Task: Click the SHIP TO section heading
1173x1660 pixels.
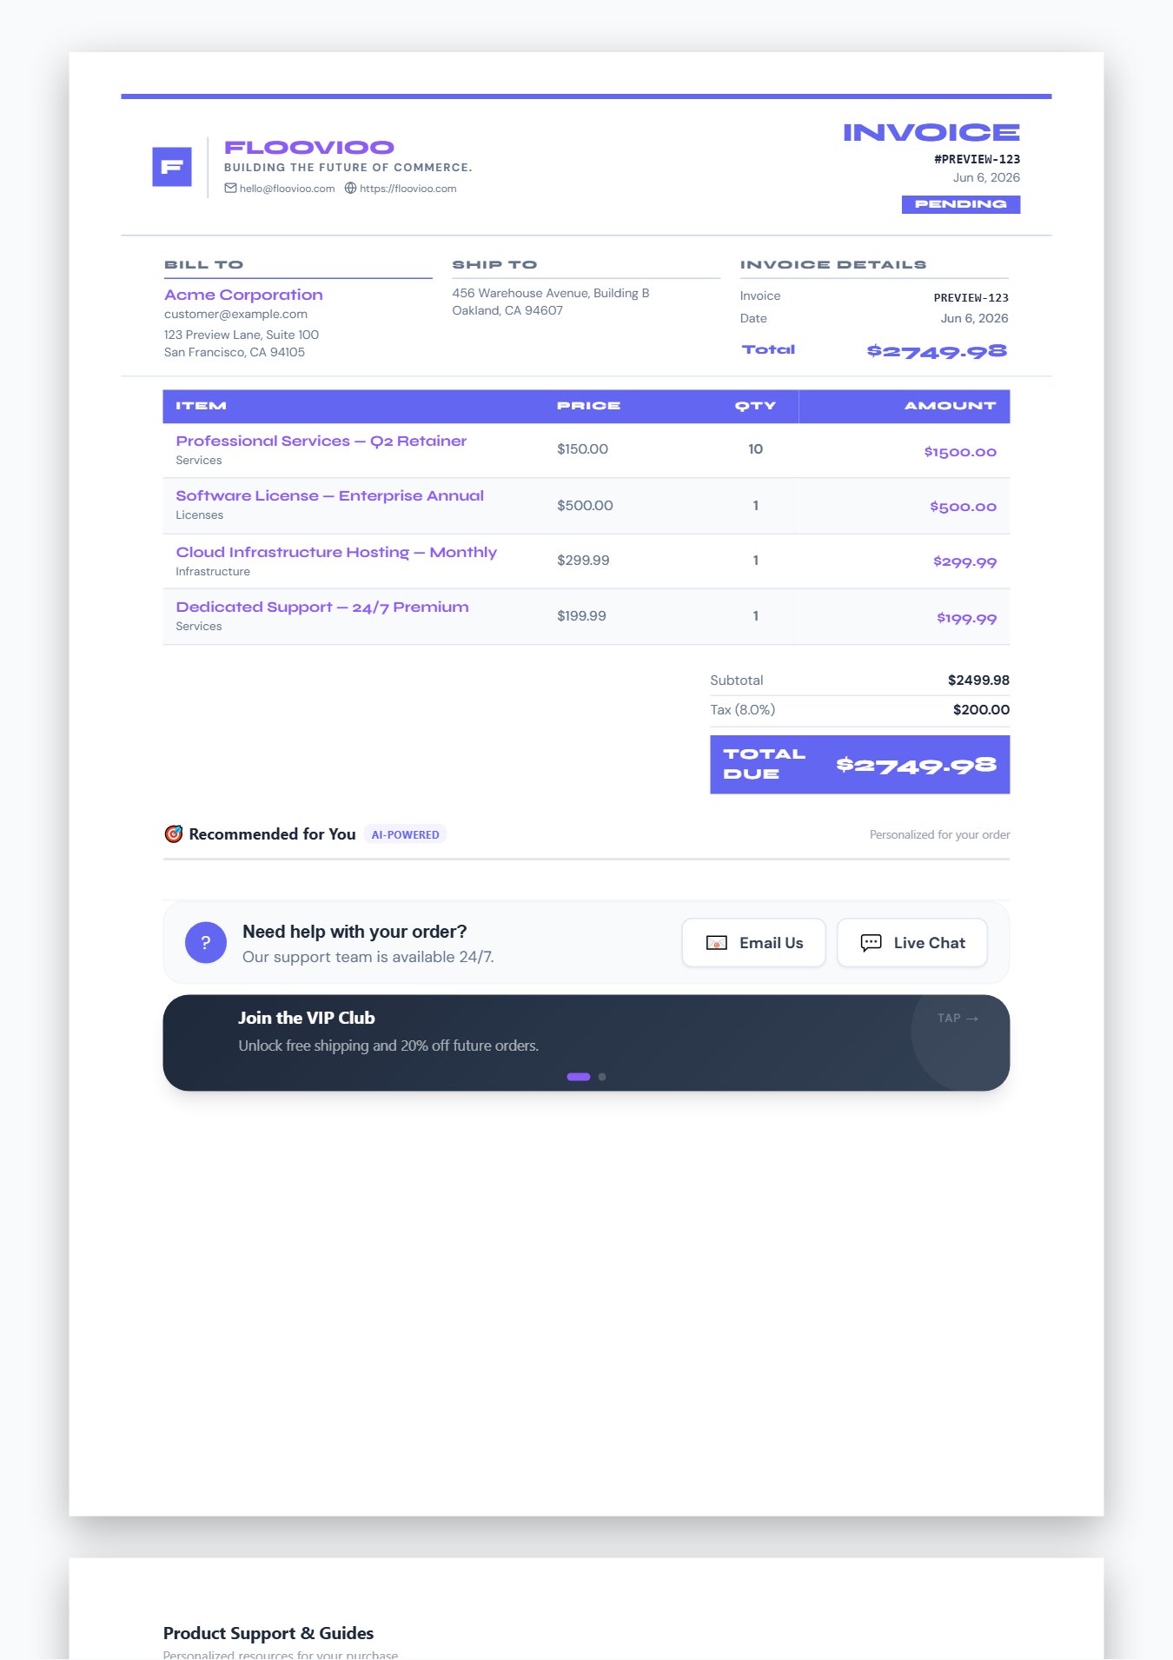Action: point(494,265)
